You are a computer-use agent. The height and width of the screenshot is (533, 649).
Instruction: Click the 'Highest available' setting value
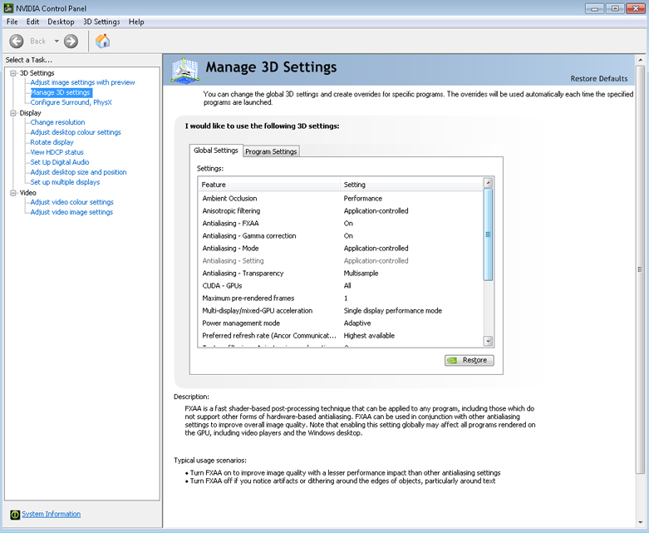pos(369,335)
